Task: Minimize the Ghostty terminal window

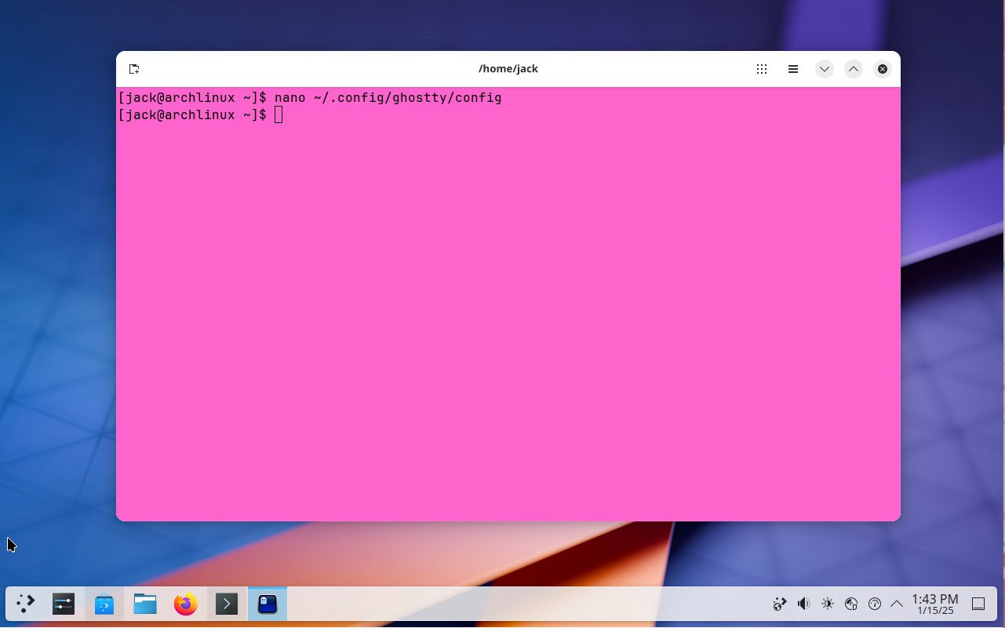Action: [824, 69]
